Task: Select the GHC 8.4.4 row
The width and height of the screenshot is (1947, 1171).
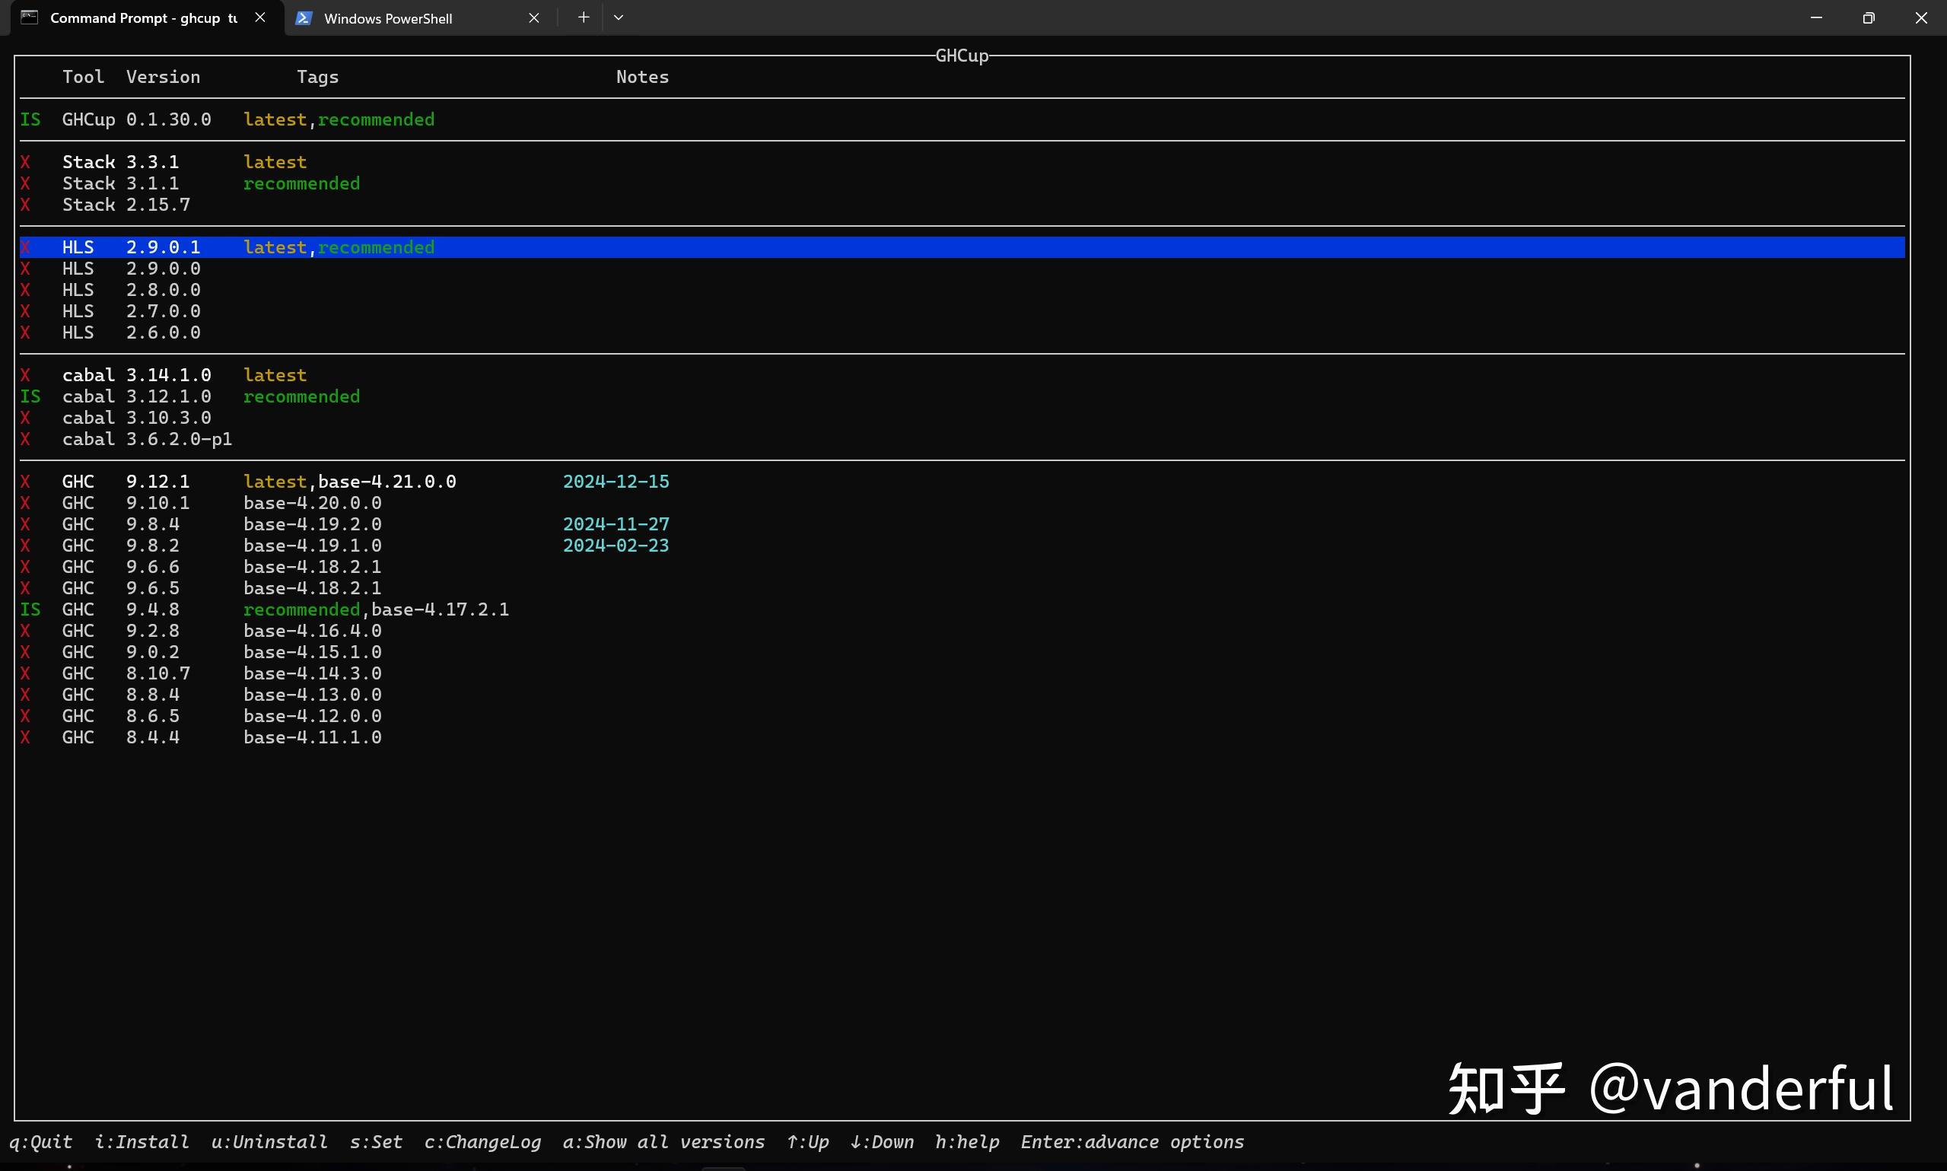Action: coord(962,737)
